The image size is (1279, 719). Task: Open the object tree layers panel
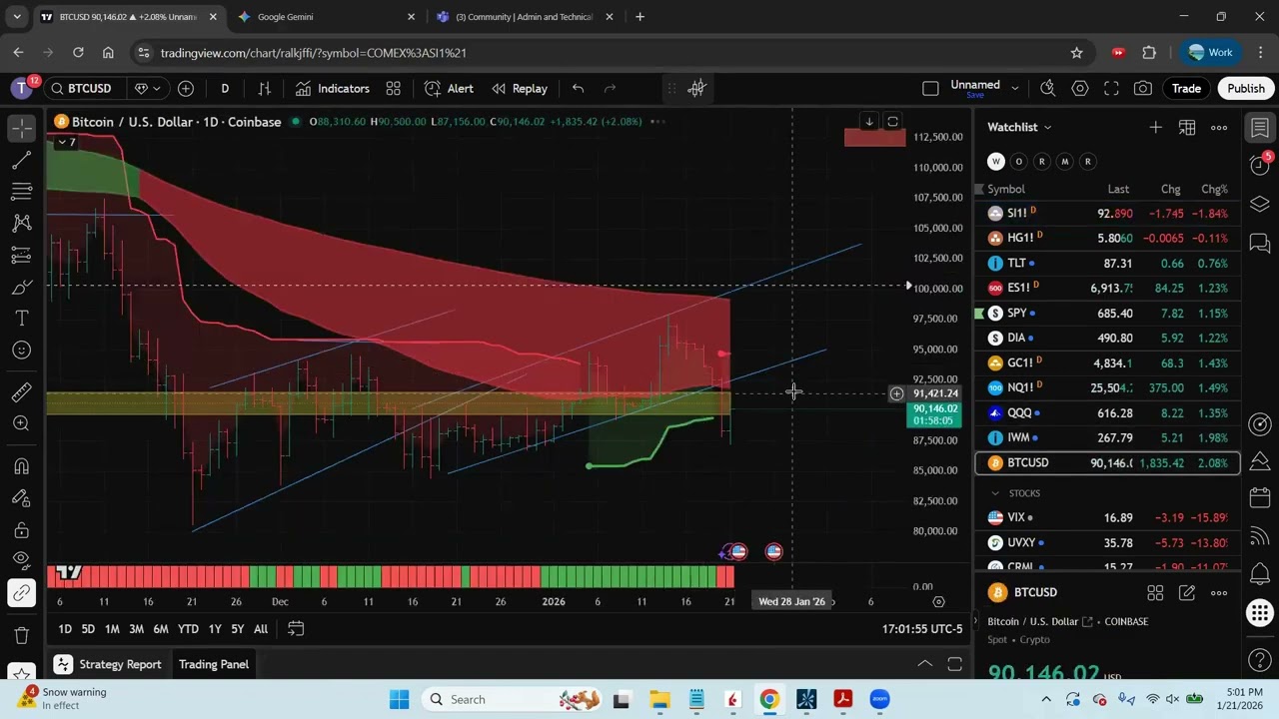pyautogui.click(x=1260, y=204)
